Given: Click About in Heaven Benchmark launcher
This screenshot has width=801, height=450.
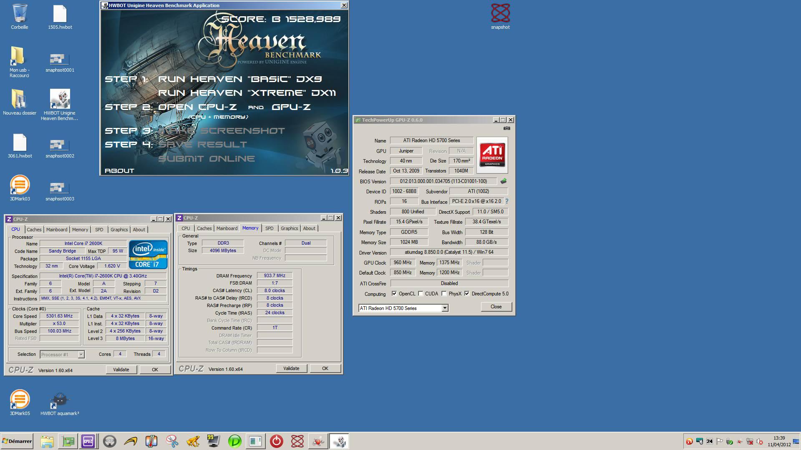Looking at the screenshot, I should click(x=119, y=171).
